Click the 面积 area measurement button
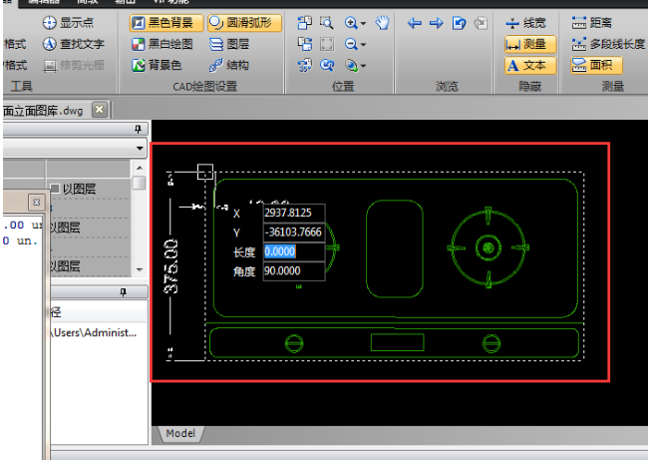648x465 pixels. pyautogui.click(x=596, y=66)
